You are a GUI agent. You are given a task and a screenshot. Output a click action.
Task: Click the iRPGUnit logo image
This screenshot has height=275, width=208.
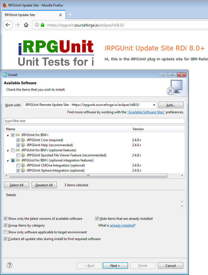(56, 53)
